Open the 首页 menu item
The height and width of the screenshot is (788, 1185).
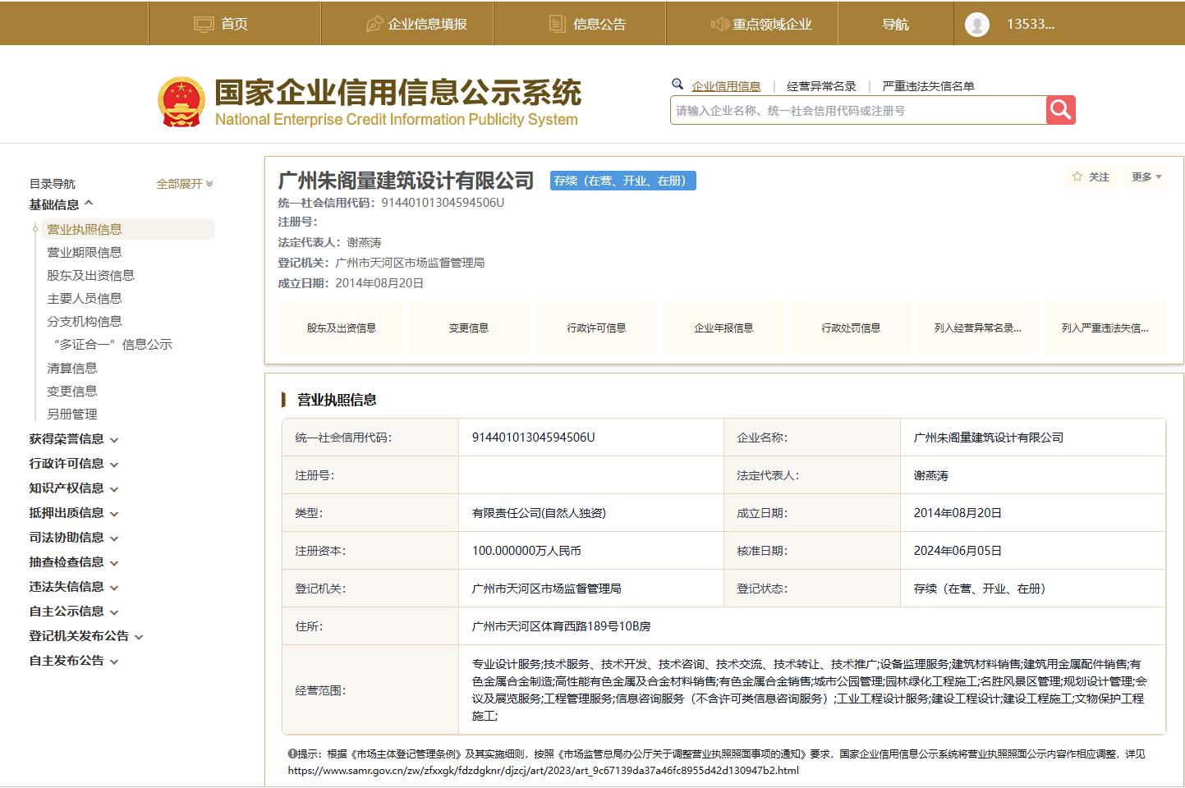click(234, 24)
